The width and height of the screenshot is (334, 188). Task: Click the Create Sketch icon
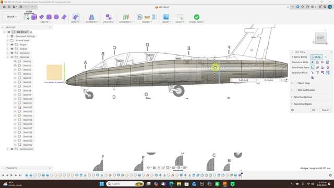tap(27, 17)
